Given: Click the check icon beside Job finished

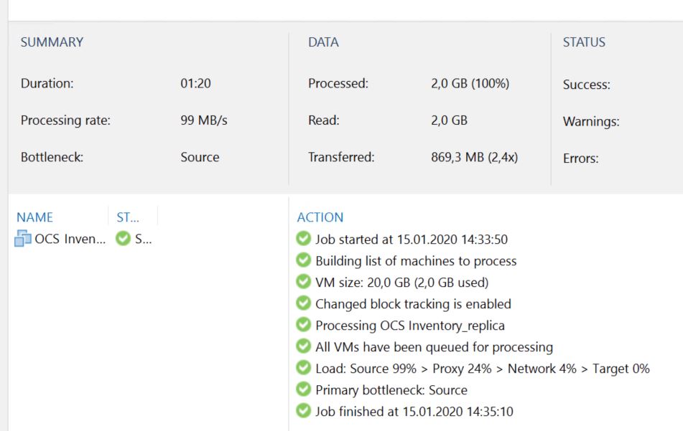Looking at the screenshot, I should pyautogui.click(x=304, y=411).
